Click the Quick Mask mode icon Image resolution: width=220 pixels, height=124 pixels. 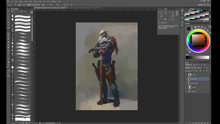click(8, 73)
